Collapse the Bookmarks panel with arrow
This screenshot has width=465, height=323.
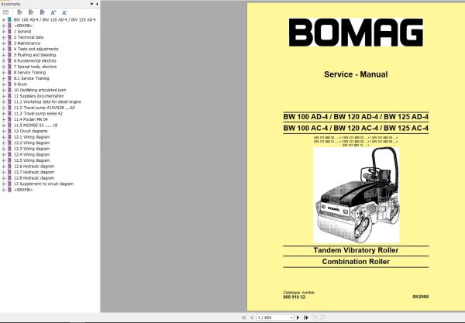[97, 4]
